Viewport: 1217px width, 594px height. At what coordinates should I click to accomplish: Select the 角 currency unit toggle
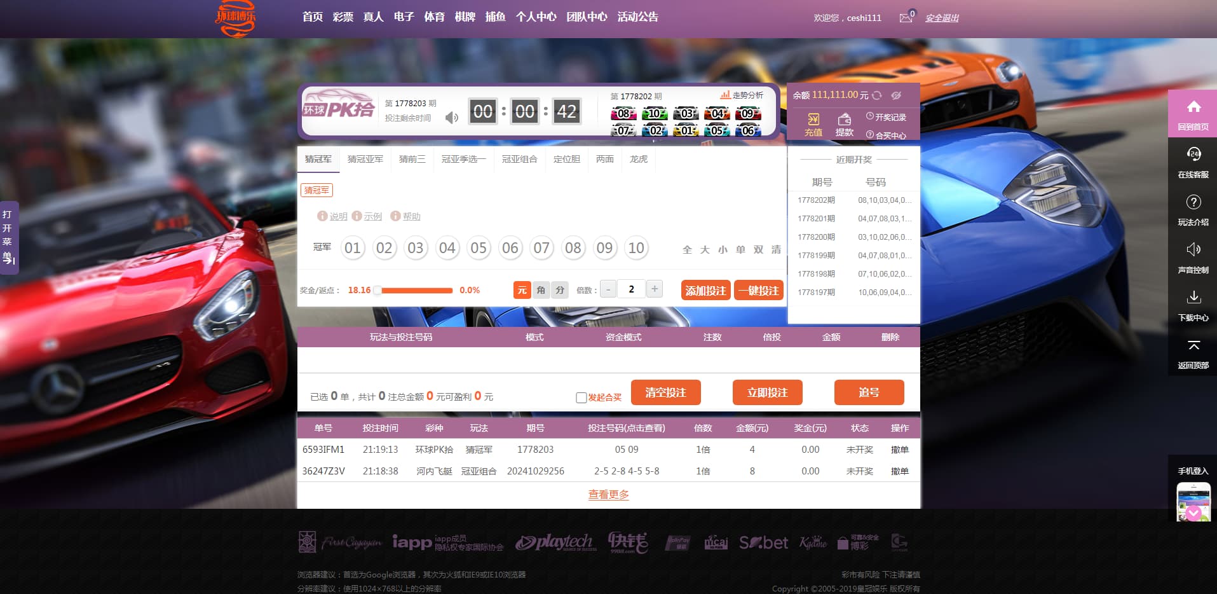click(541, 290)
